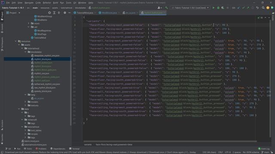Click the blockstates breadcrumb in navigation bar
The width and height of the screenshot is (275, 154).
(x=80, y=8)
